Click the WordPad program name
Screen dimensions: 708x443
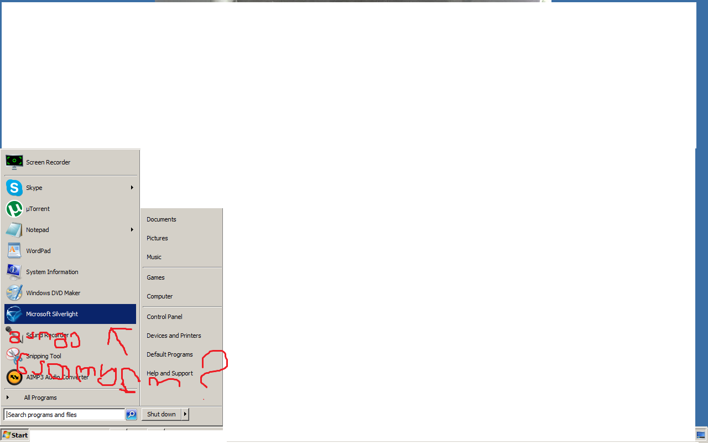(x=38, y=251)
